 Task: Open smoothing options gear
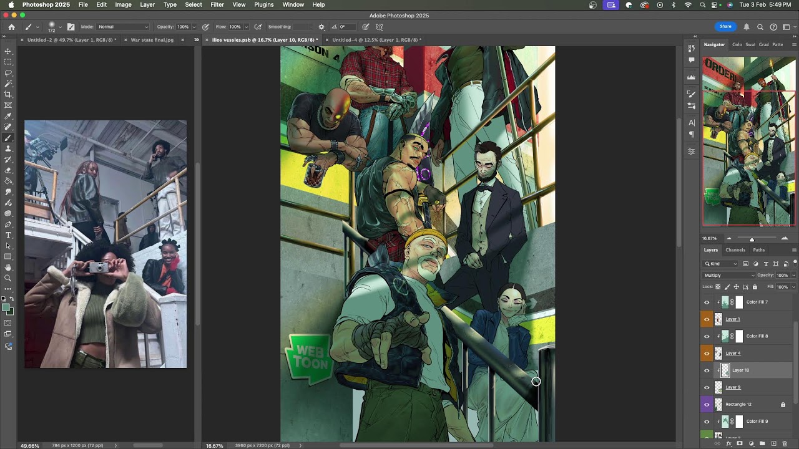[321, 27]
